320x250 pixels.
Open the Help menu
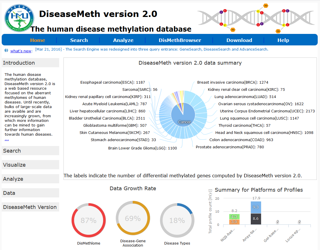283,40
